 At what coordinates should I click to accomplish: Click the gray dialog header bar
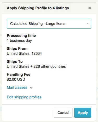click(x=49, y=8)
